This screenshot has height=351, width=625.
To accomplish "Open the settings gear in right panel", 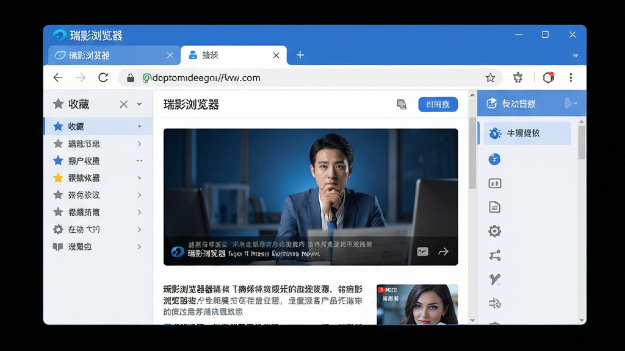I will point(494,231).
